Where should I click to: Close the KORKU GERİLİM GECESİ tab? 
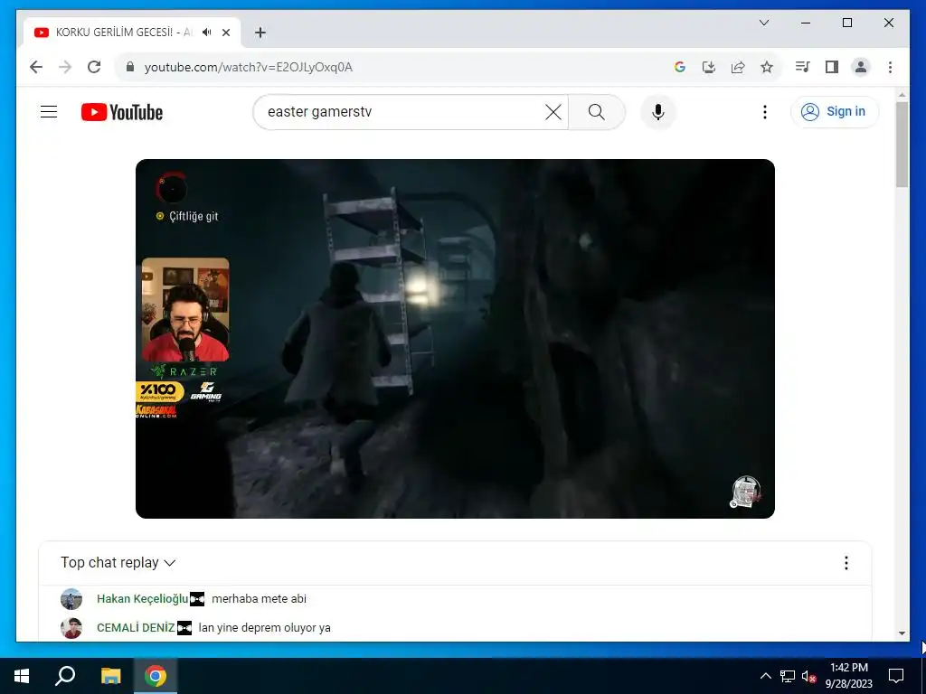click(x=225, y=33)
